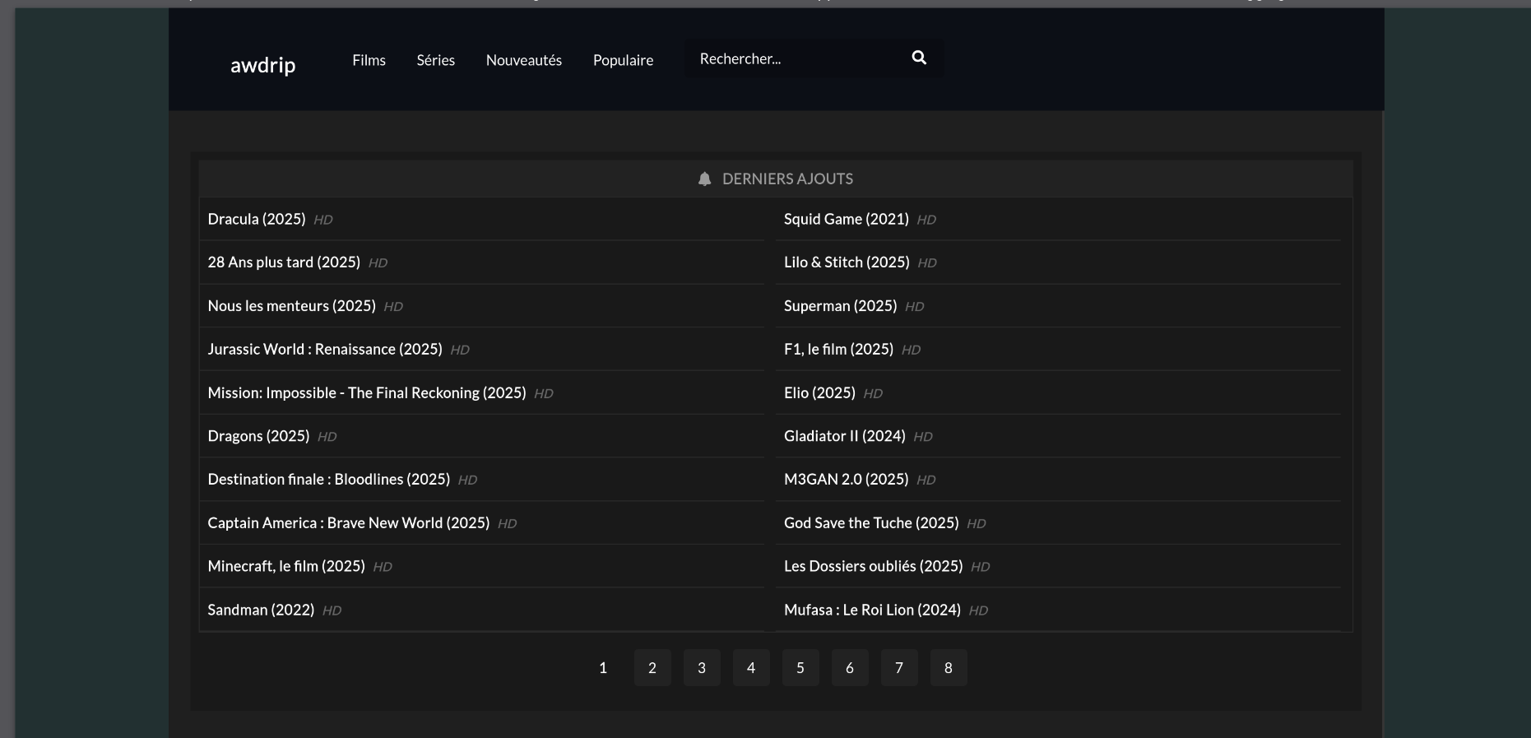1531x738 pixels.
Task: Open Mufasa : Le Roi Lion (2024)
Action: point(872,610)
